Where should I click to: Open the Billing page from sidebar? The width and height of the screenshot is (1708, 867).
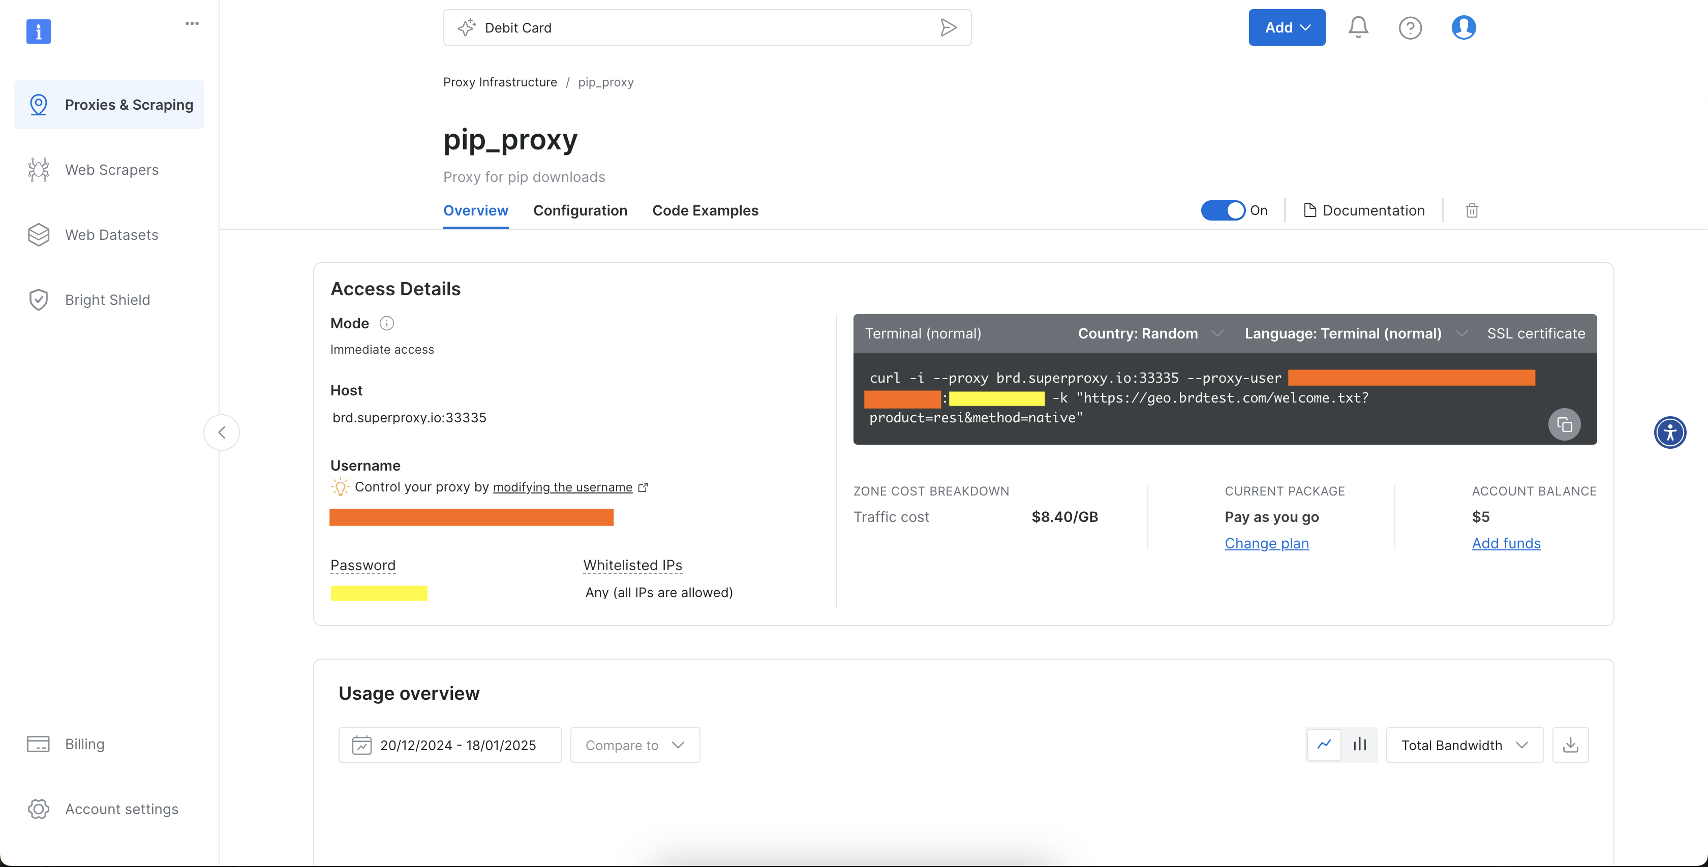[85, 744]
